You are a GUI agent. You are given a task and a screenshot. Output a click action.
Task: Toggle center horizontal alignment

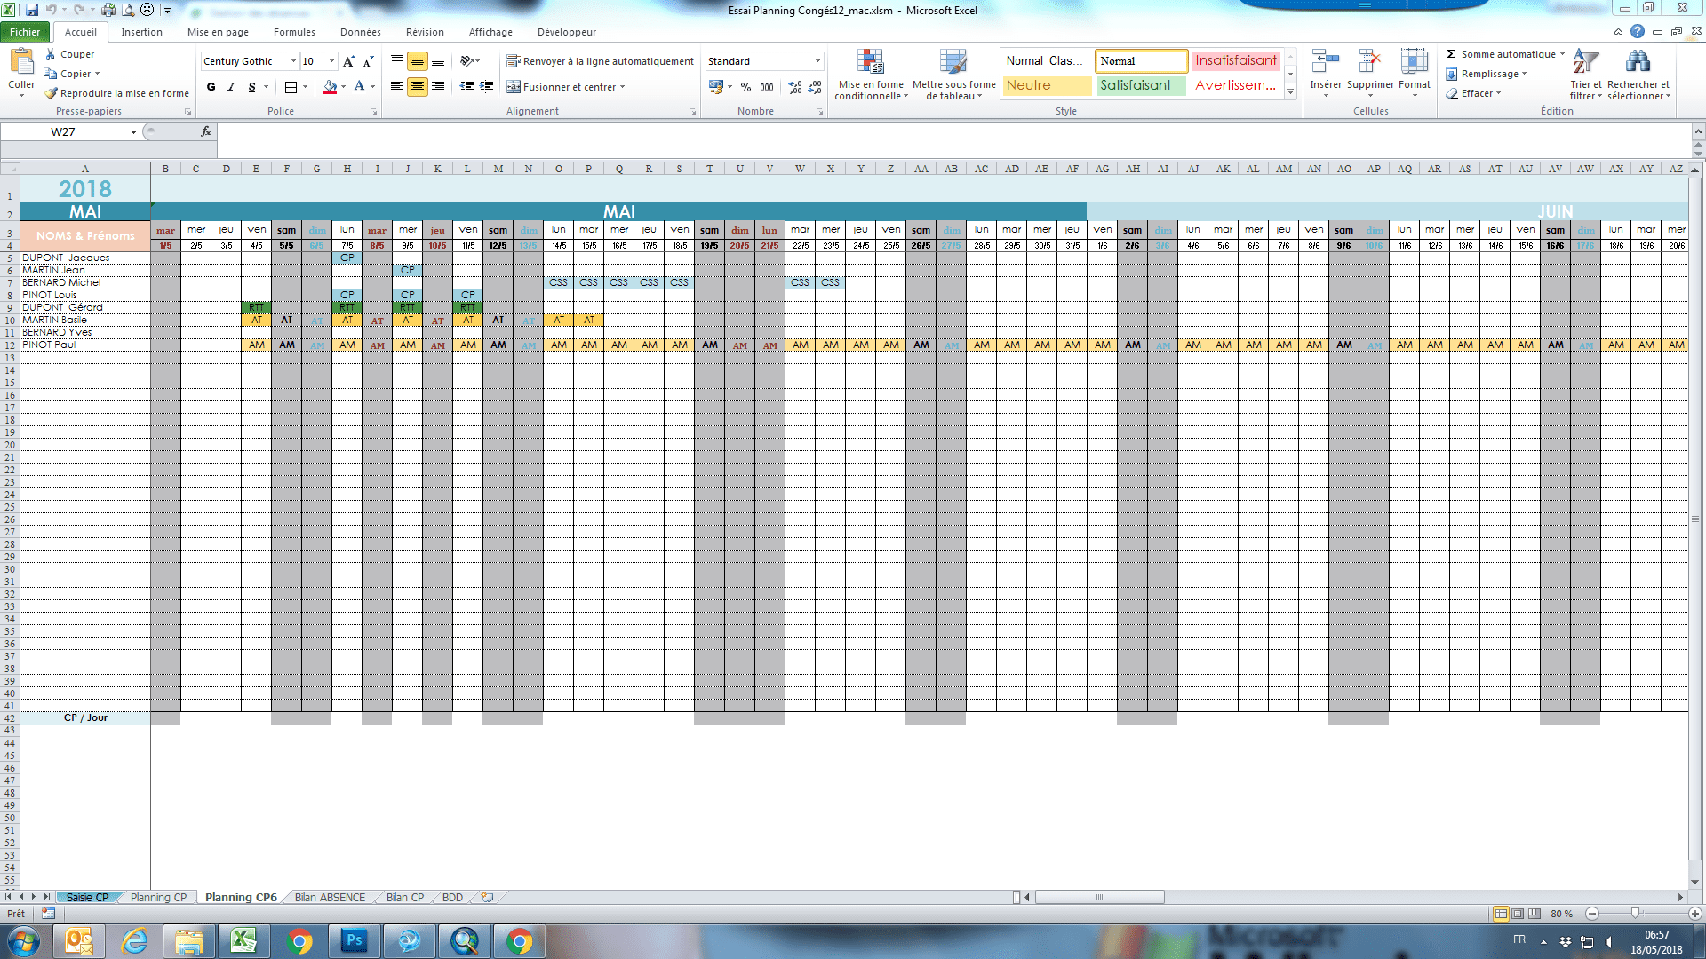click(417, 87)
